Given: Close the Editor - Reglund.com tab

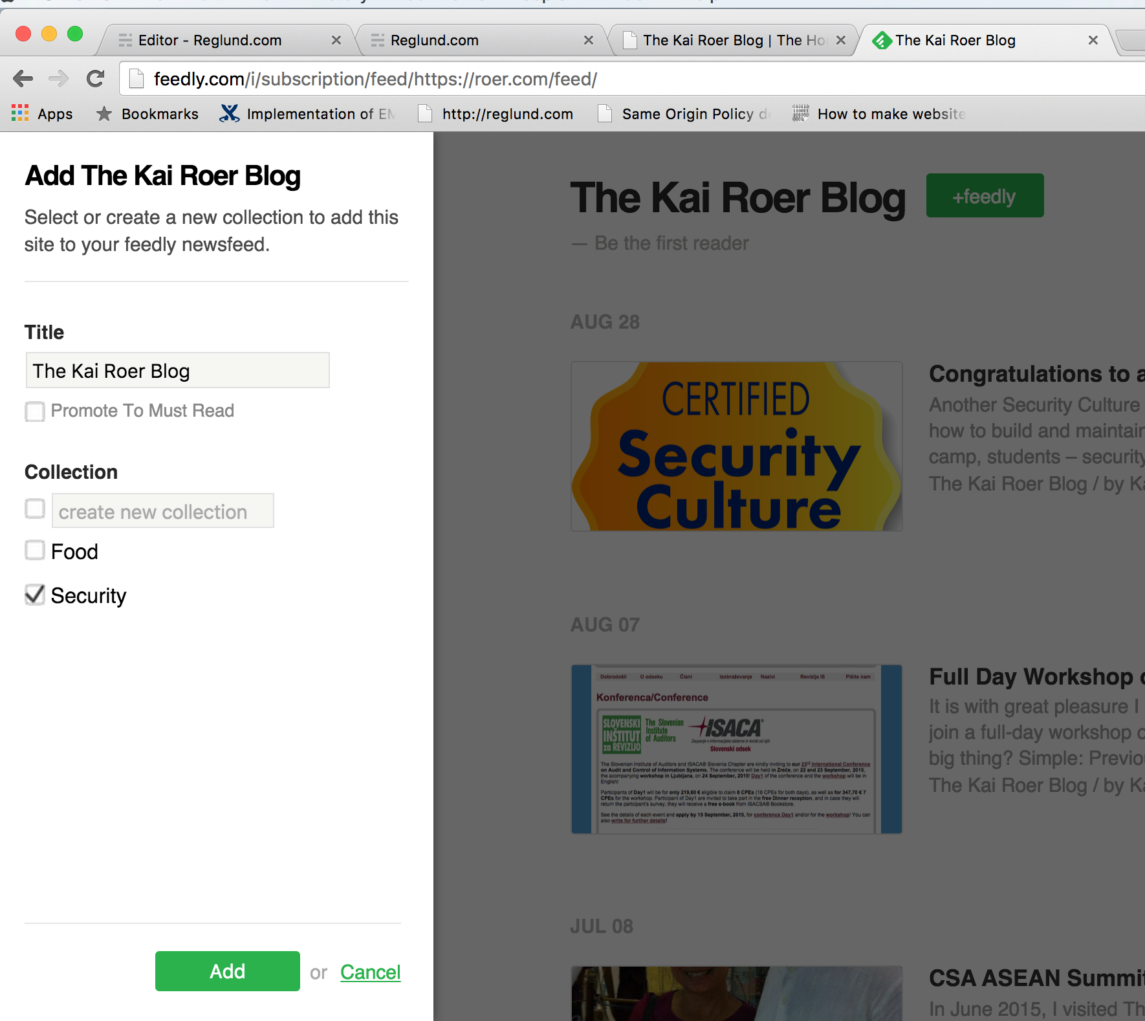Looking at the screenshot, I should click(x=336, y=40).
